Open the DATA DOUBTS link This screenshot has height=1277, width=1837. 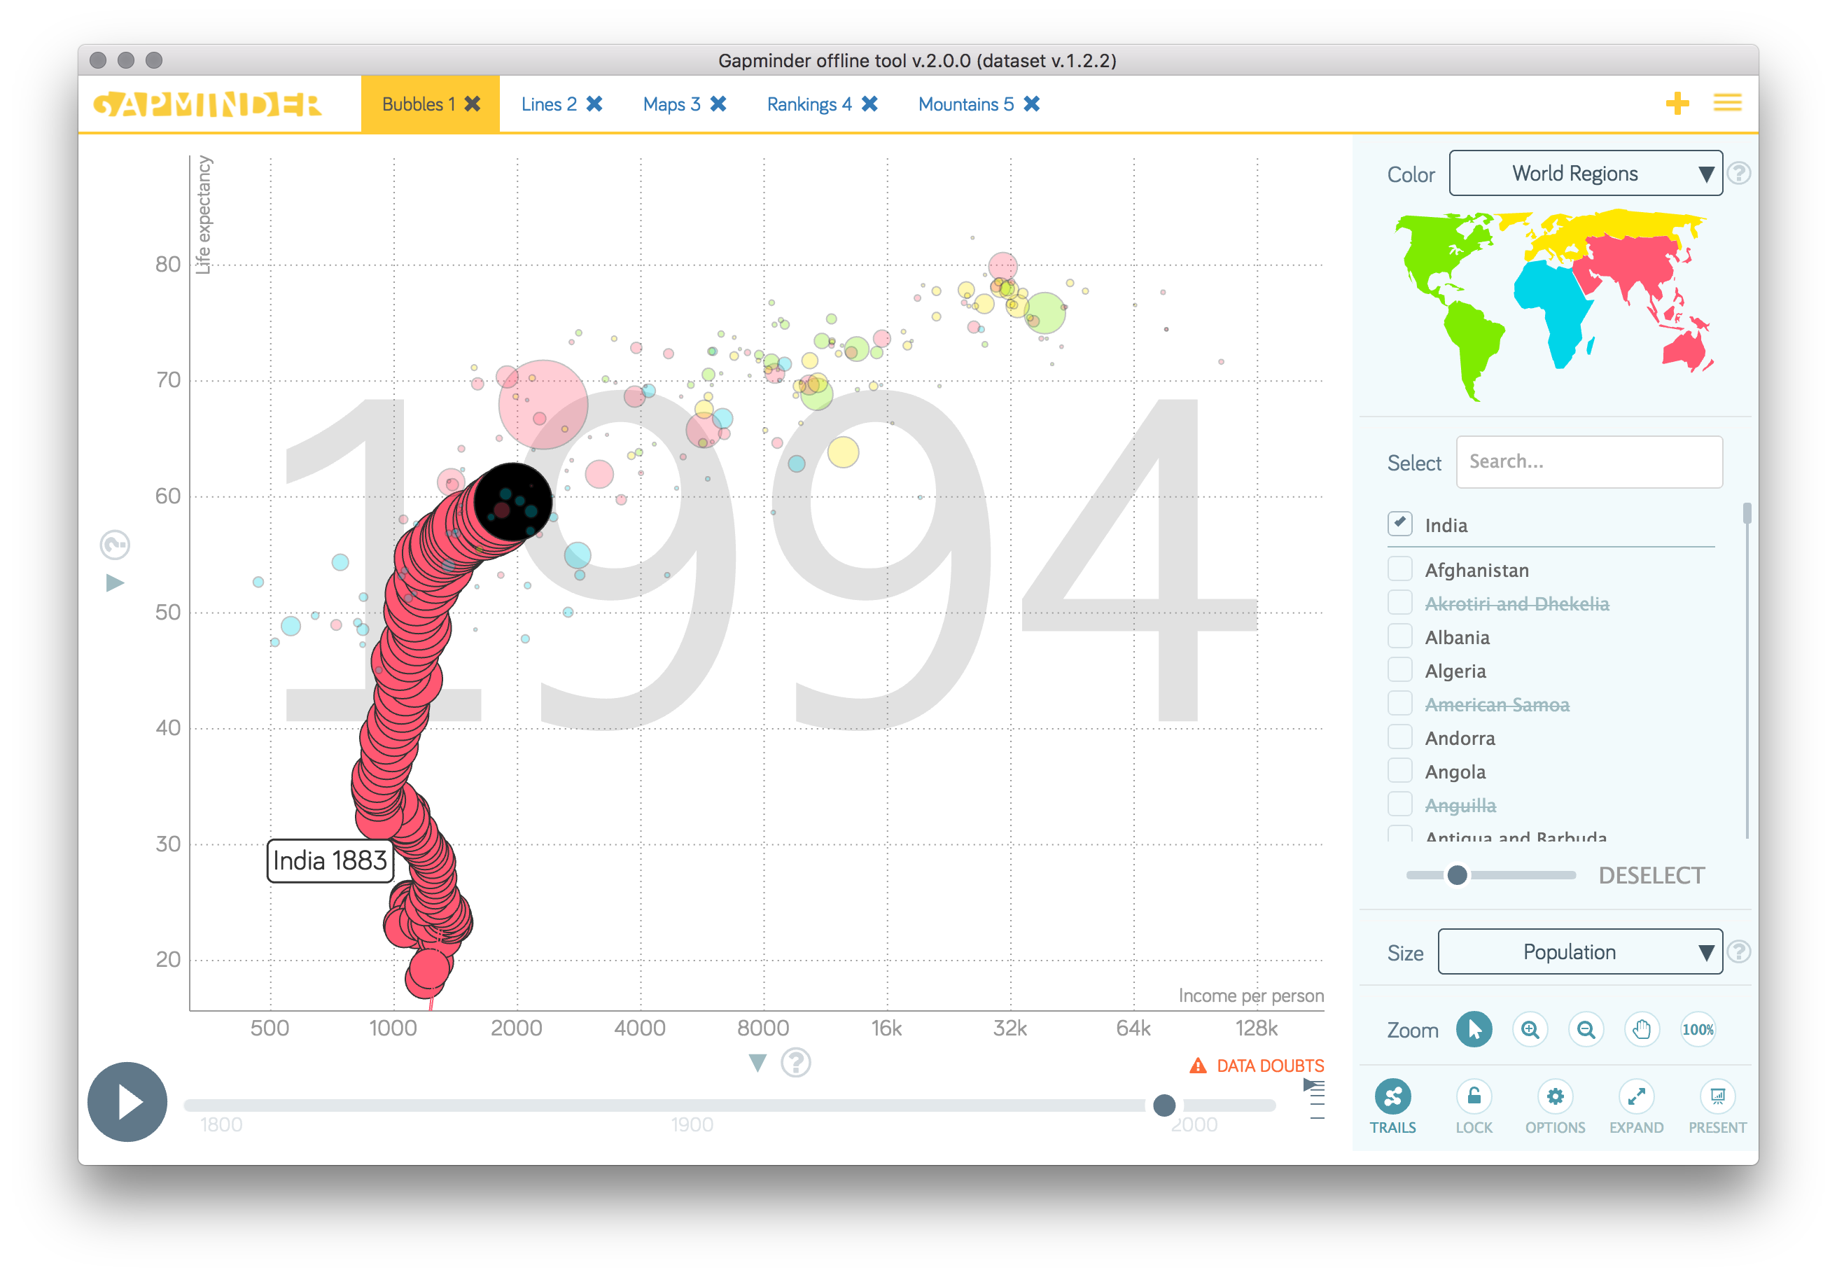(x=1269, y=1066)
